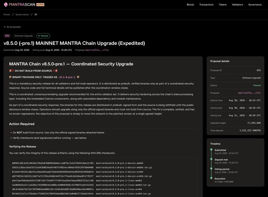Viewport: 268px width, 197px height.
Task: Click the Software Upgrade type value in details
Action: point(251,78)
